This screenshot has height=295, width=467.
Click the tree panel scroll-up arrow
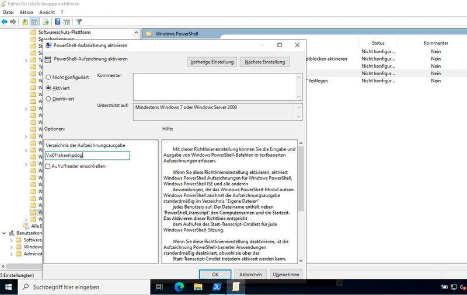136,32
